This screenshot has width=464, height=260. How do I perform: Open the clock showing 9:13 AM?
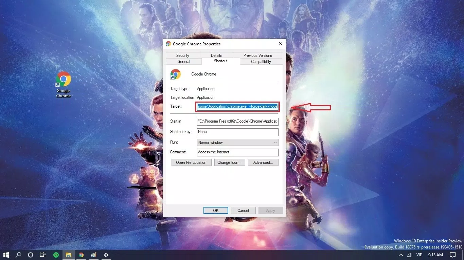coord(435,255)
